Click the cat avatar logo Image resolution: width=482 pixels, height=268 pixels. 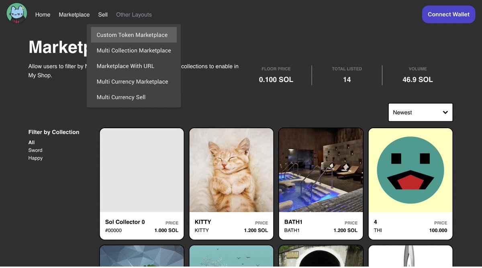coord(17,13)
